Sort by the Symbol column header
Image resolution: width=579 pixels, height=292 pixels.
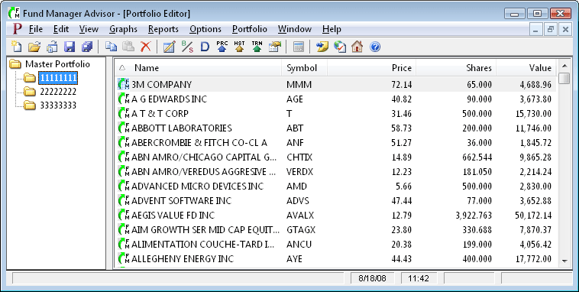coord(304,68)
